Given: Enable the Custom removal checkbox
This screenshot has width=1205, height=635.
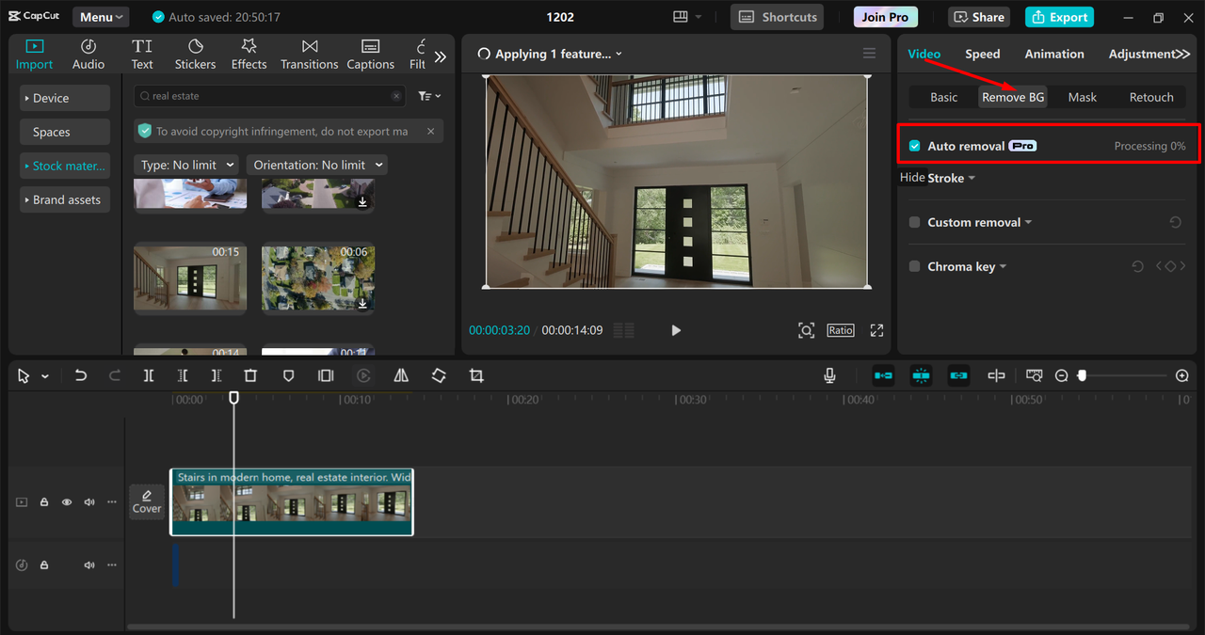Looking at the screenshot, I should (x=914, y=223).
